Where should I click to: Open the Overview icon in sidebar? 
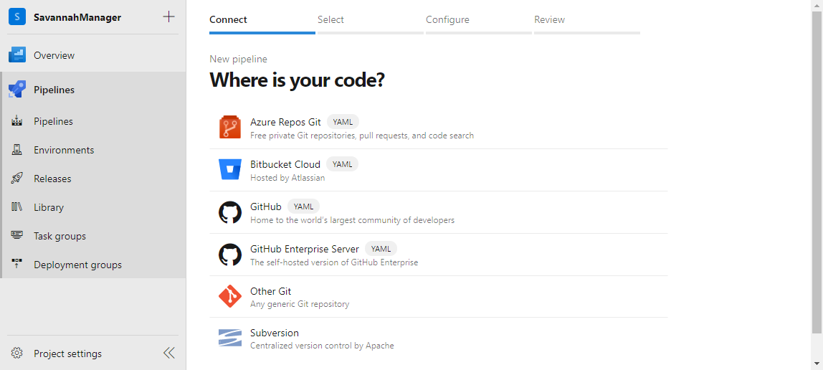pos(17,55)
